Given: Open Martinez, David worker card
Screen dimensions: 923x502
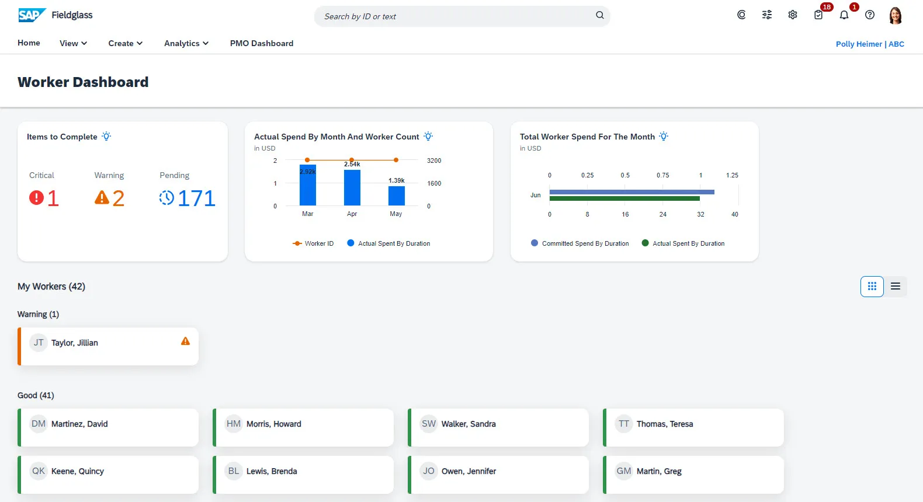Looking at the screenshot, I should 108,427.
